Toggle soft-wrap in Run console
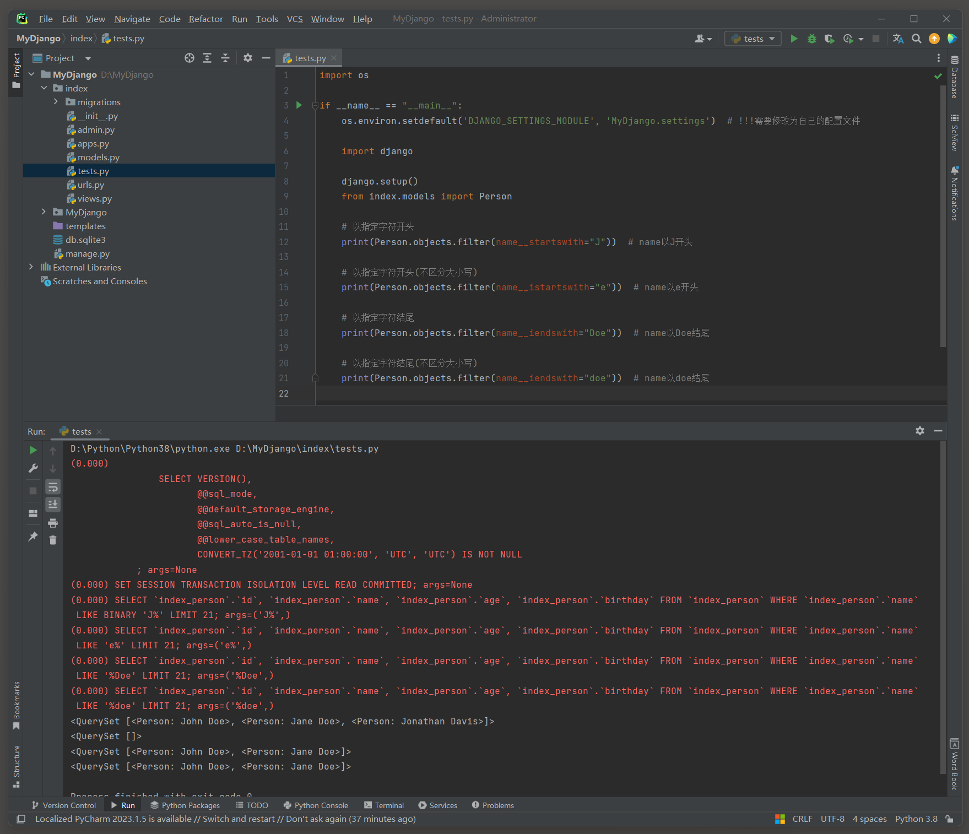 53,487
